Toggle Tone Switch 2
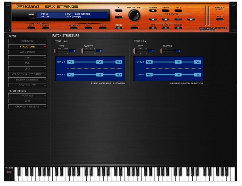 [166, 19]
